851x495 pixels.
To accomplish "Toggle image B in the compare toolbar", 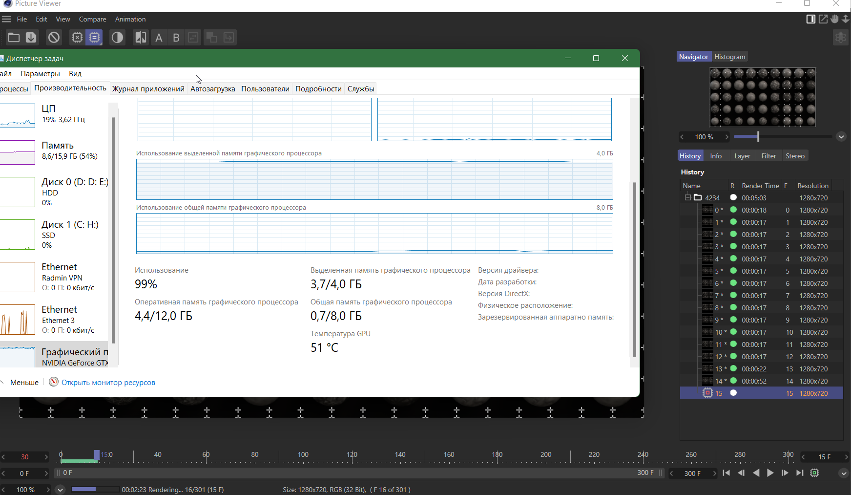I will (x=176, y=37).
